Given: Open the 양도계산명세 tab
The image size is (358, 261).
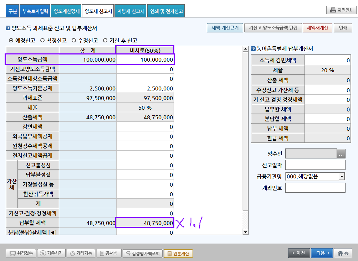Looking at the screenshot, I should [x=67, y=11].
